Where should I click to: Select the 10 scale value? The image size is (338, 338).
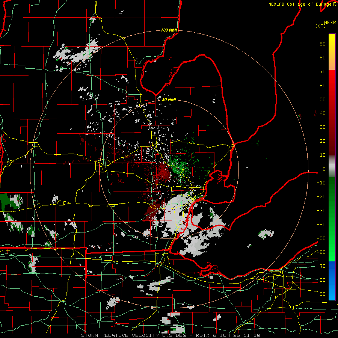323,155
